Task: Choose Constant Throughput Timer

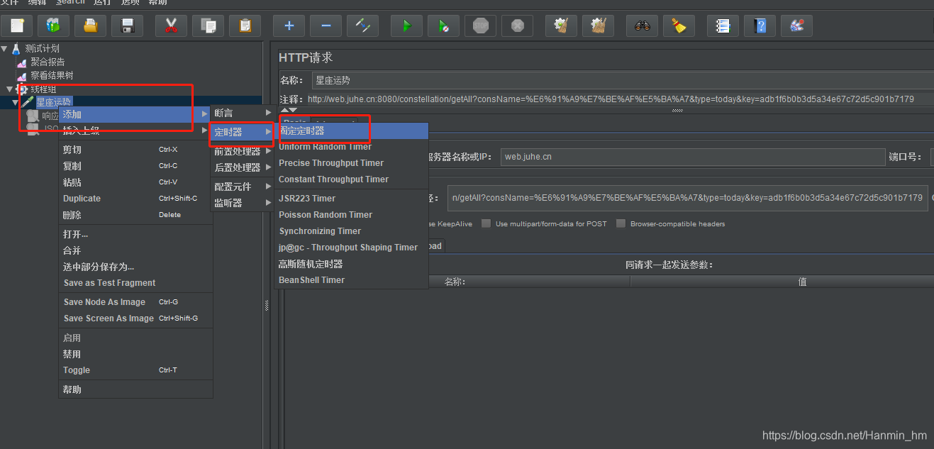Action: (x=352, y=179)
